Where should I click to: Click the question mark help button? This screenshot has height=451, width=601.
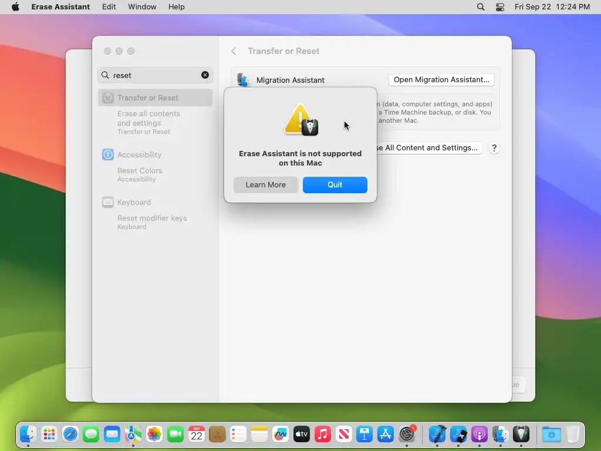(x=494, y=148)
